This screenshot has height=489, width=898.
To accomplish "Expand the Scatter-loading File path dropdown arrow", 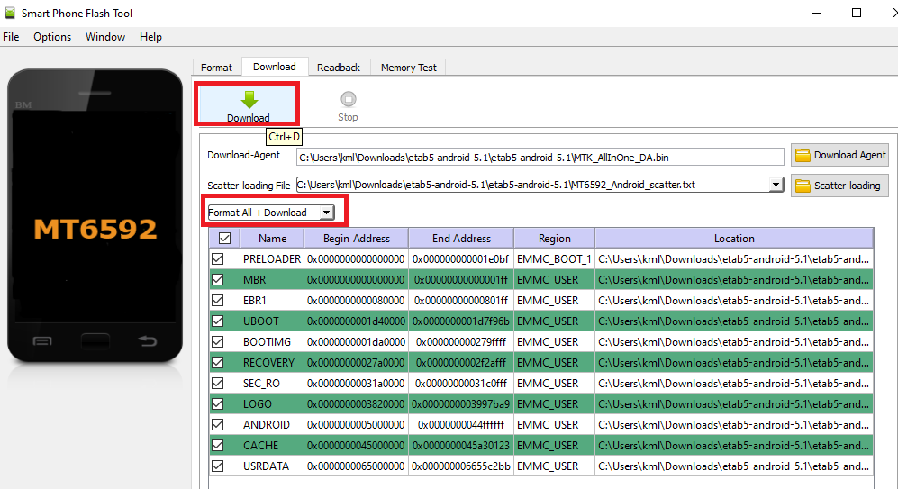I will tap(776, 185).
